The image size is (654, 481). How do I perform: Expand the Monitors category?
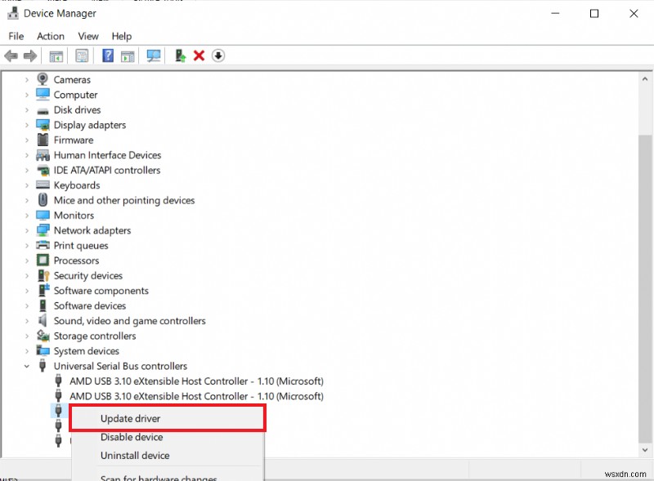point(27,216)
